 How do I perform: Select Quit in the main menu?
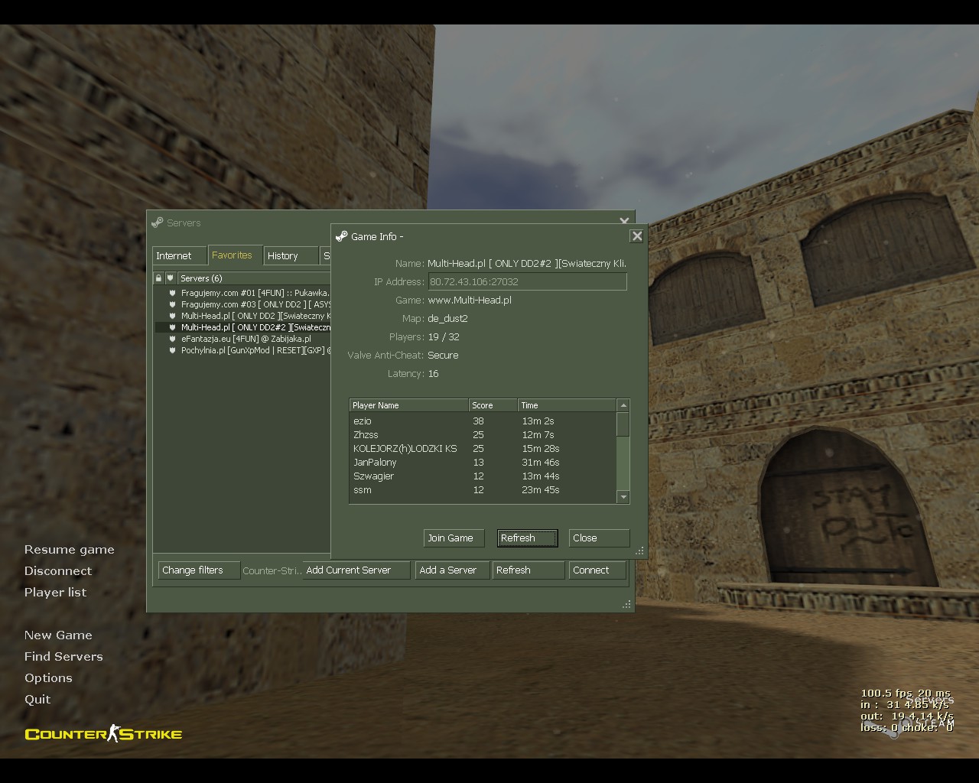(37, 700)
